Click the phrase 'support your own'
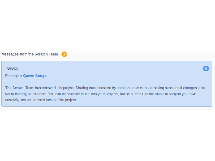The width and height of the screenshot is (215, 161). pyautogui.click(x=183, y=94)
